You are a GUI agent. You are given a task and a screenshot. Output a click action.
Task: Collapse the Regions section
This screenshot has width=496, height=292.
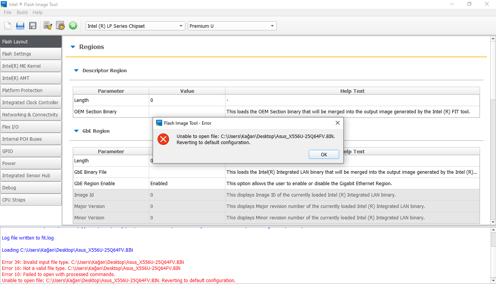[73, 47]
